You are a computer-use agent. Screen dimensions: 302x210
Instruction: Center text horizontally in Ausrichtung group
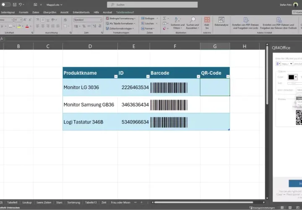[42, 26]
